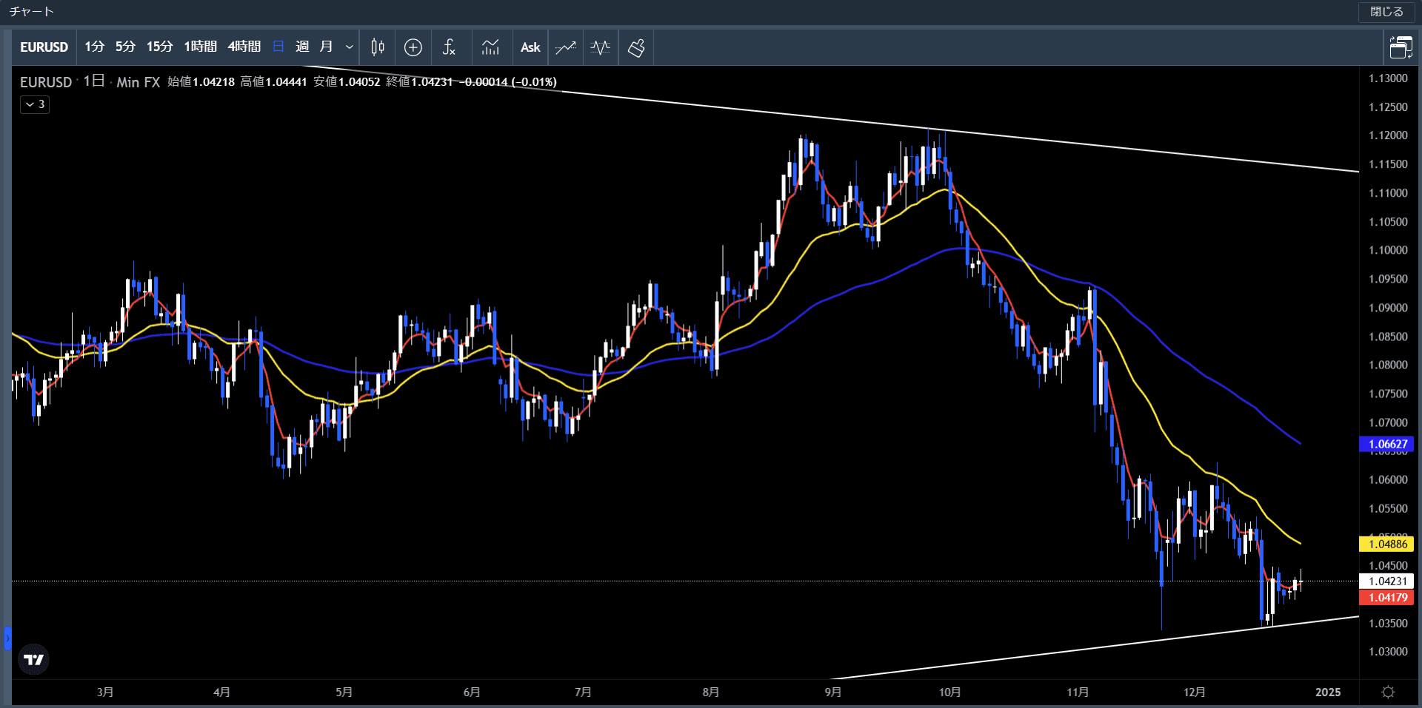This screenshot has width=1422, height=708.
Task: Switch to 1分 timeframe
Action: pyautogui.click(x=94, y=47)
